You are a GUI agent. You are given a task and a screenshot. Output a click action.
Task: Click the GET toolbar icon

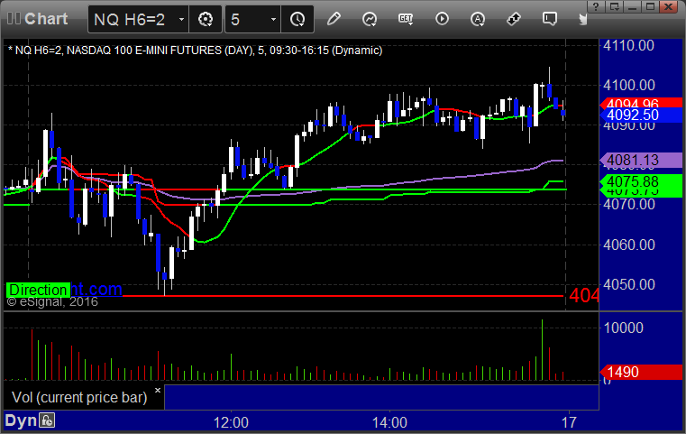pyautogui.click(x=406, y=19)
